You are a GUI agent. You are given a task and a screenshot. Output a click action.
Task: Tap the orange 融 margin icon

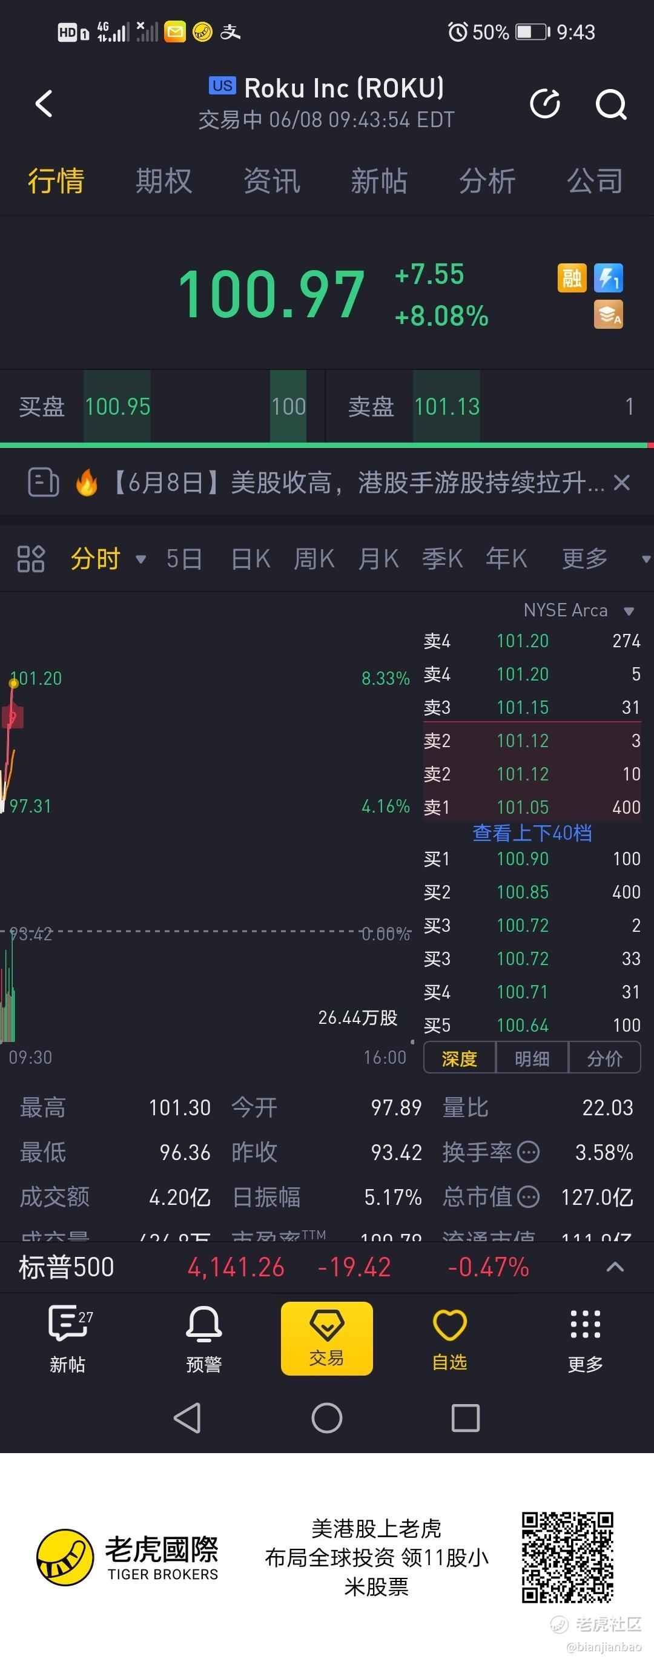tap(572, 278)
